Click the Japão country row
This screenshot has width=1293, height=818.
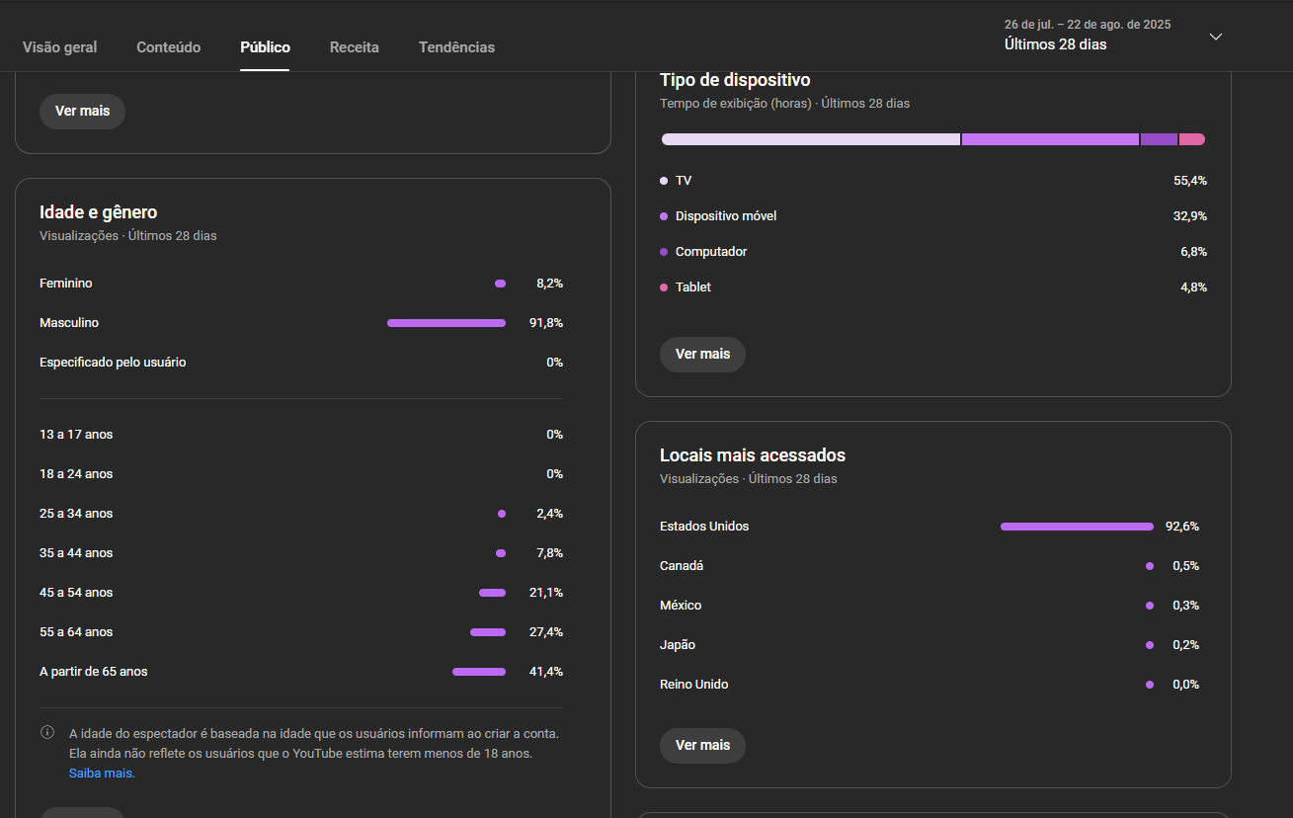[929, 645]
